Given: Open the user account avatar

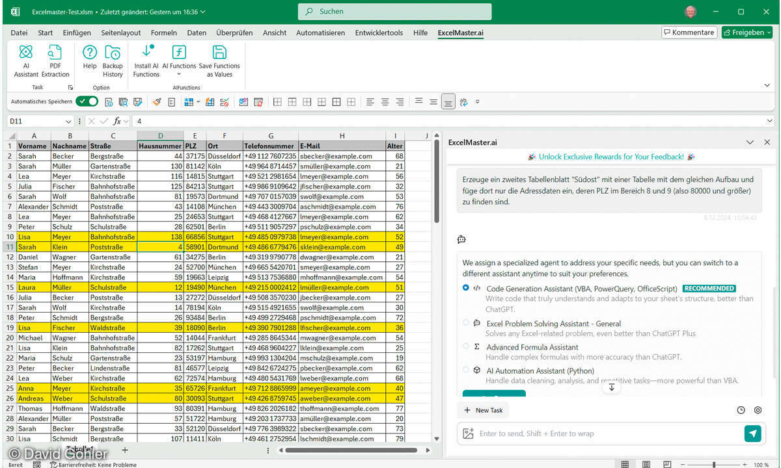Looking at the screenshot, I should coord(691,12).
